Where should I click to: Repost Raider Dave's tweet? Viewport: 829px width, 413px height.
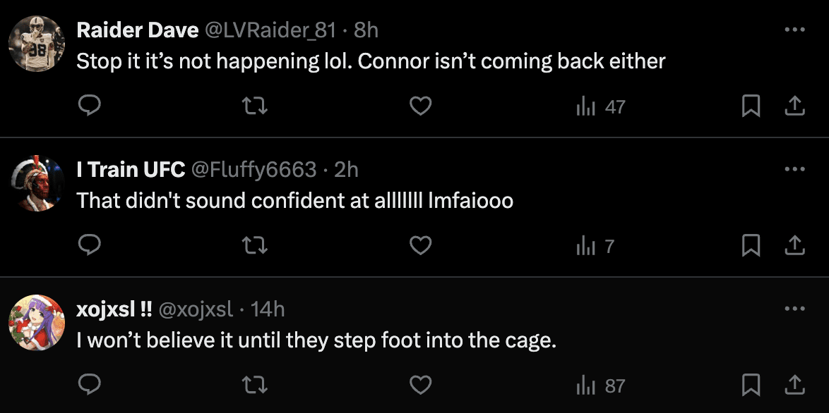click(255, 106)
